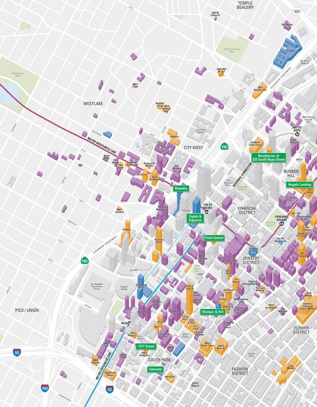317x407 pixels.
Task: Click the Los Angeles Convention Center label
Action: click(97, 286)
